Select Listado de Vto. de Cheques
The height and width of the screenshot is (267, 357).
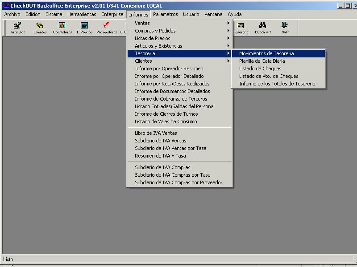click(278, 76)
